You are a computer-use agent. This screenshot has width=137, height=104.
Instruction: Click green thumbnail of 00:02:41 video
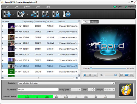pos(11,72)
